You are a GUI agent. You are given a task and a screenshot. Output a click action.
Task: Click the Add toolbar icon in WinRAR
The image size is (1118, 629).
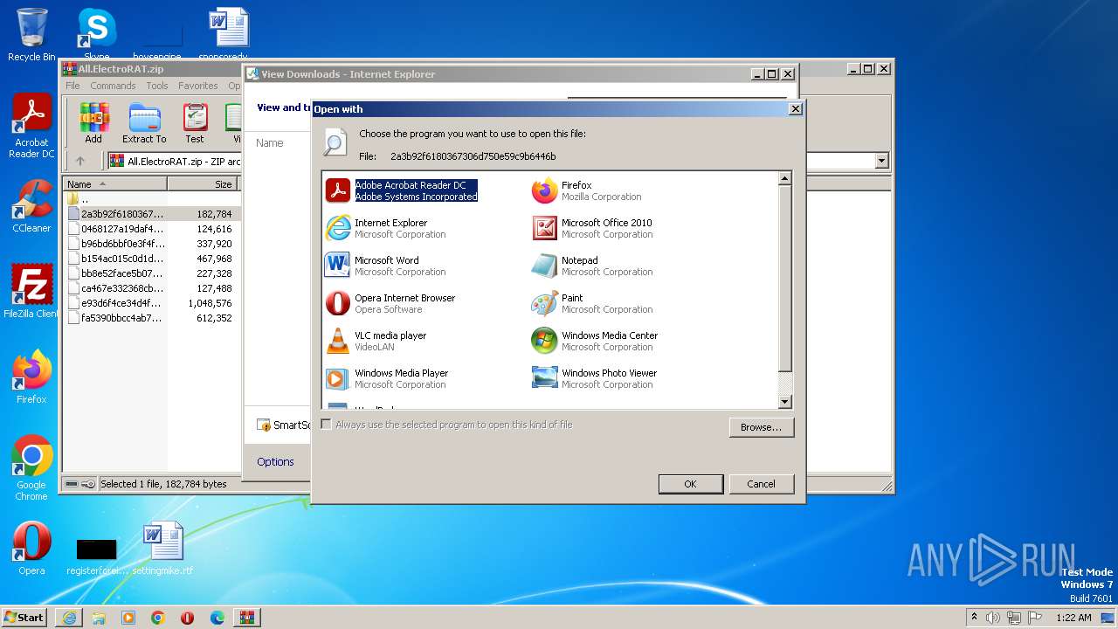(x=93, y=123)
